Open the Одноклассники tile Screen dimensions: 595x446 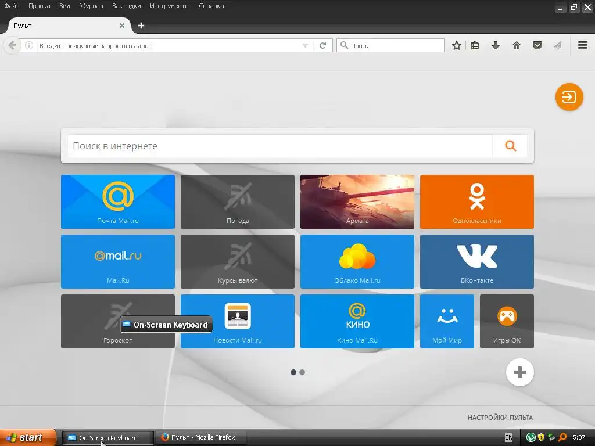[477, 202]
